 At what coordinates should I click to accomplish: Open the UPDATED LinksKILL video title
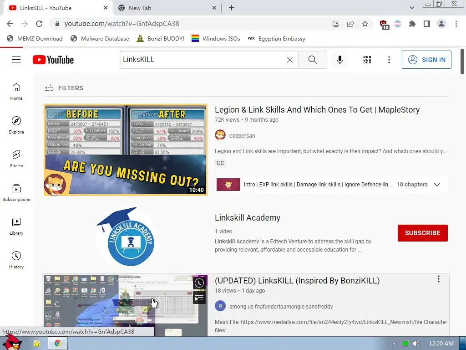297,281
